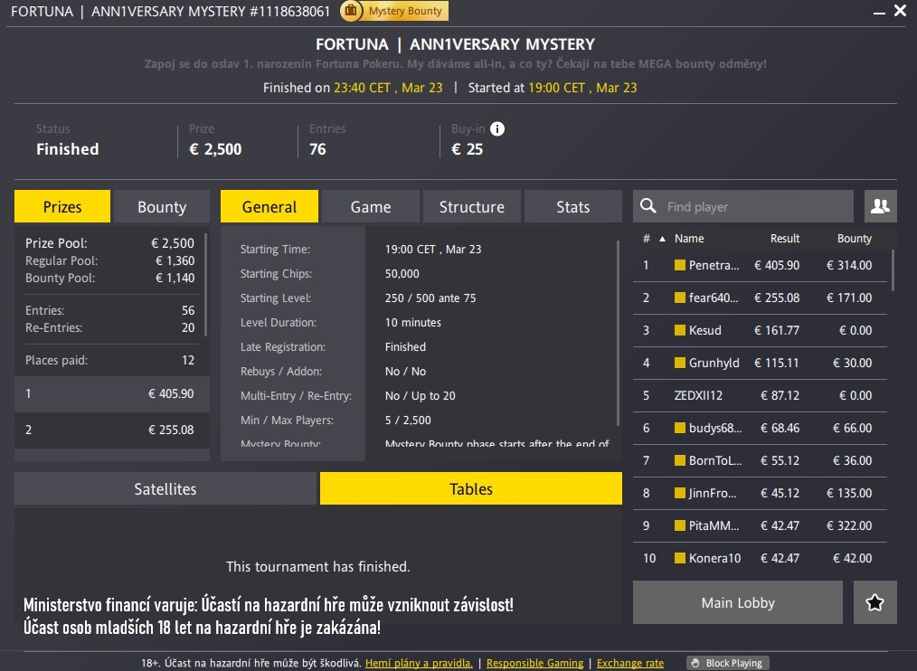Select the ZEDXII12 player row
The width and height of the screenshot is (917, 671).
[760, 395]
